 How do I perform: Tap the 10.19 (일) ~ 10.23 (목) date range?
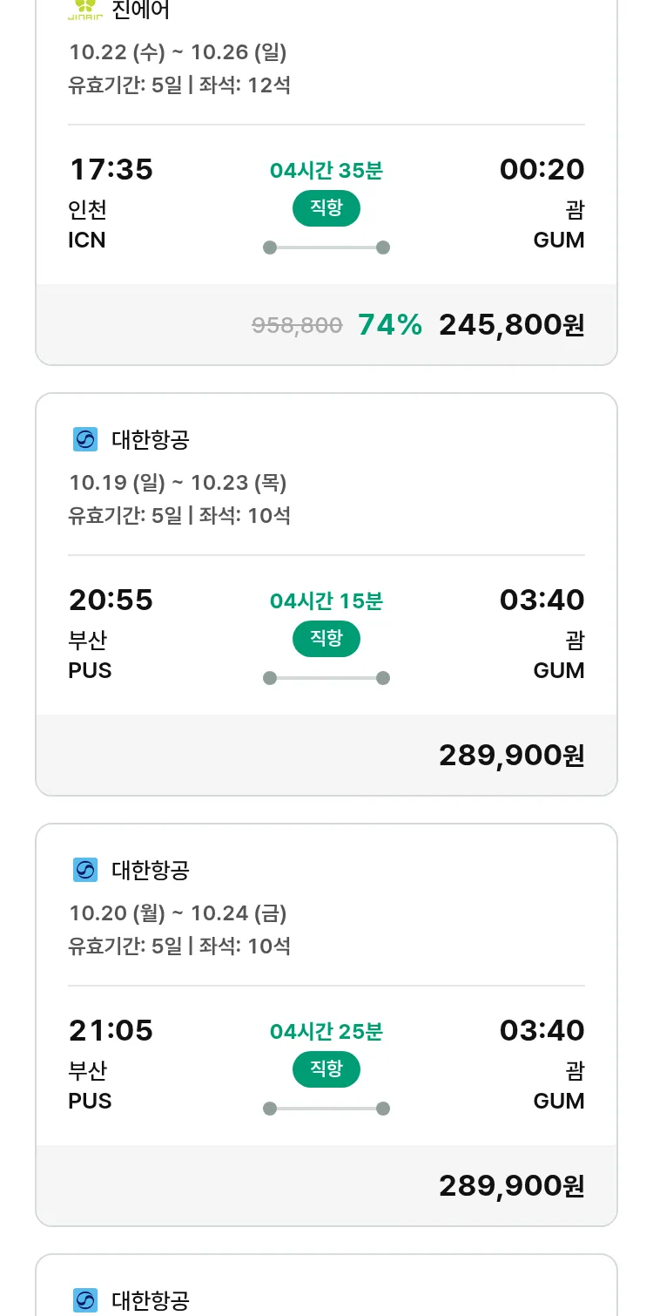[x=178, y=482]
